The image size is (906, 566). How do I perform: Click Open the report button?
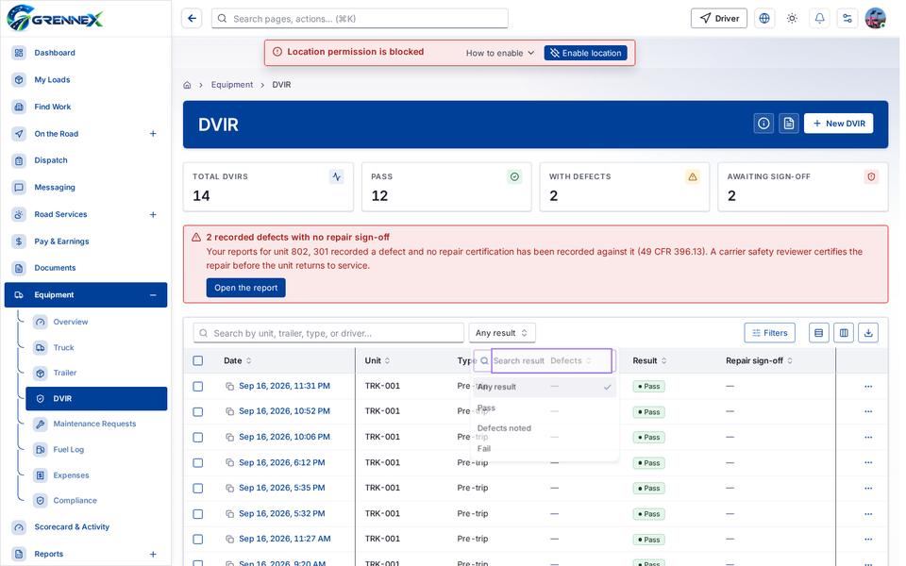[245, 288]
